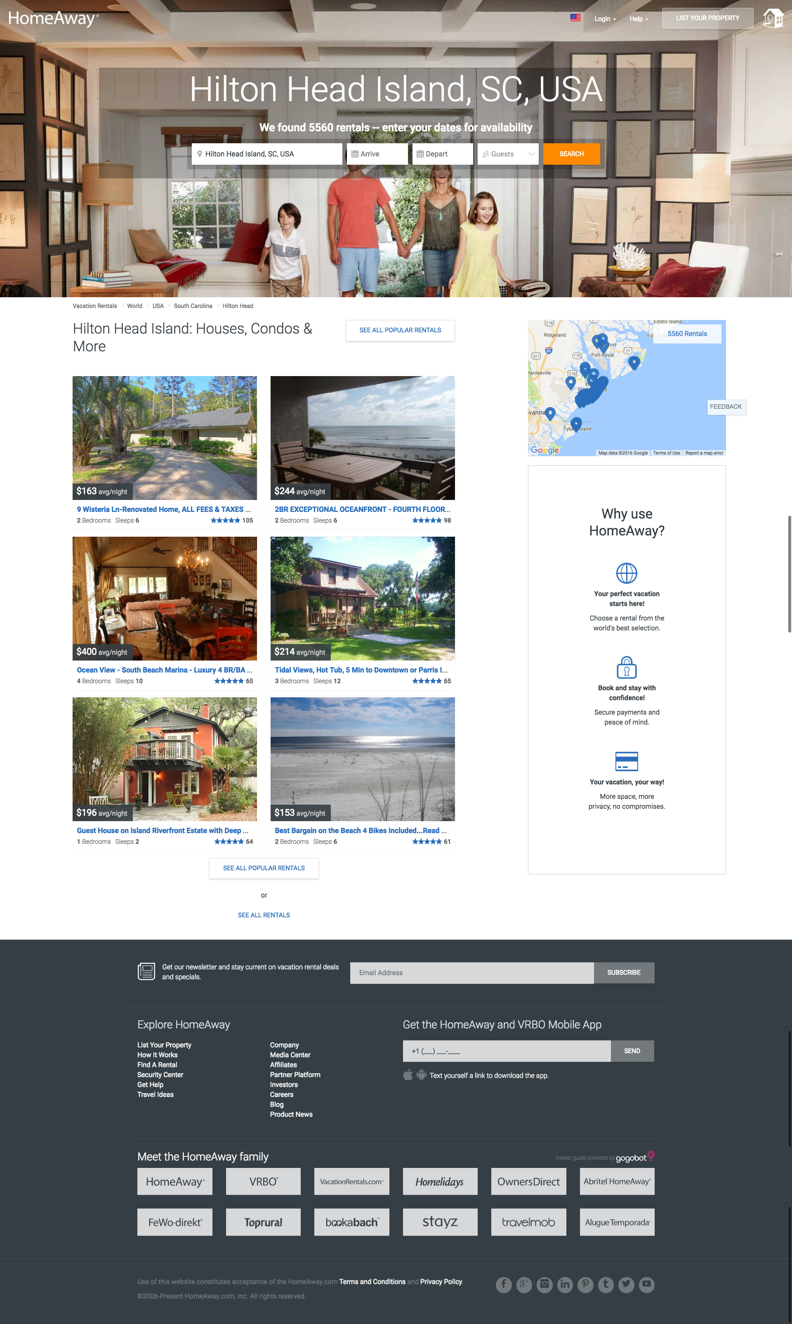Click Send for the app link
This screenshot has height=1324, width=792.
pyautogui.click(x=632, y=1051)
